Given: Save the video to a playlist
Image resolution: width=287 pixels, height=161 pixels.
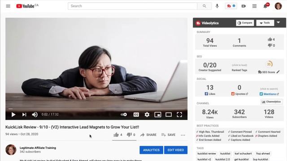Looking at the screenshot, I should [x=169, y=135].
